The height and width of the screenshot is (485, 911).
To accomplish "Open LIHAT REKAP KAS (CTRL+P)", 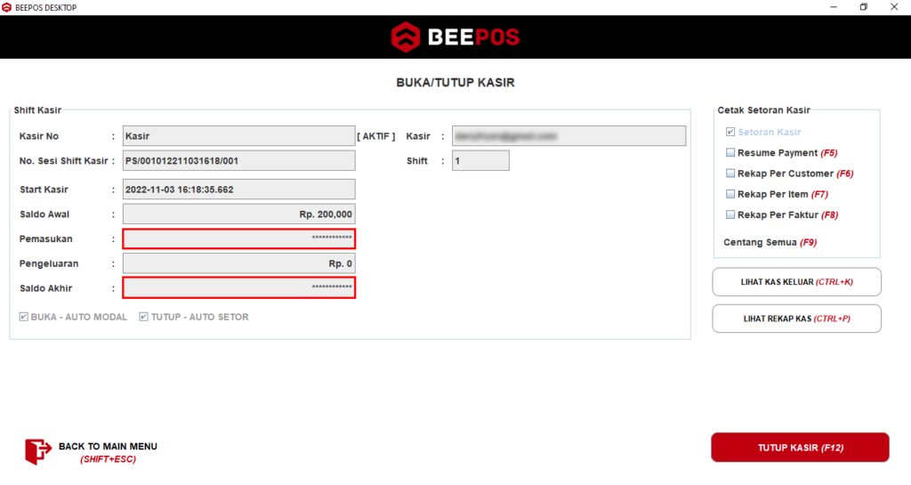I will point(796,319).
